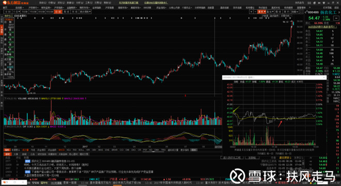The width and height of the screenshot is (341, 186).
Task: Expand 自选股 dropdown
Action: pos(20,8)
